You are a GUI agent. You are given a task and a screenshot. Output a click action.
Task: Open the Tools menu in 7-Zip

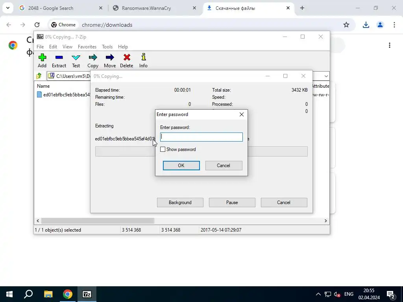[x=107, y=47]
